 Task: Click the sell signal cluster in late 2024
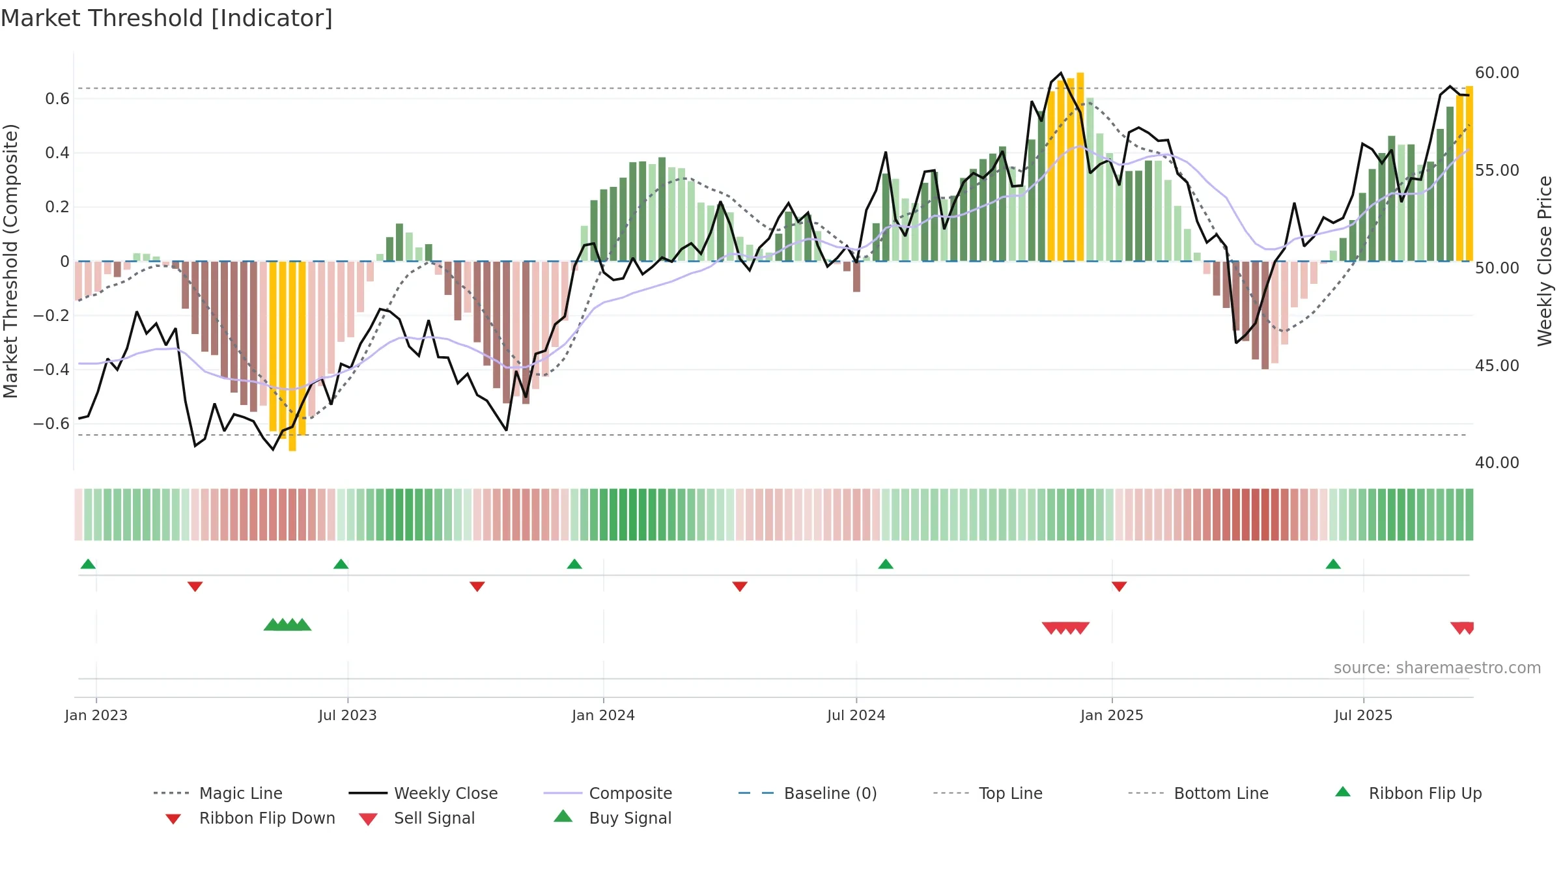[1066, 628]
